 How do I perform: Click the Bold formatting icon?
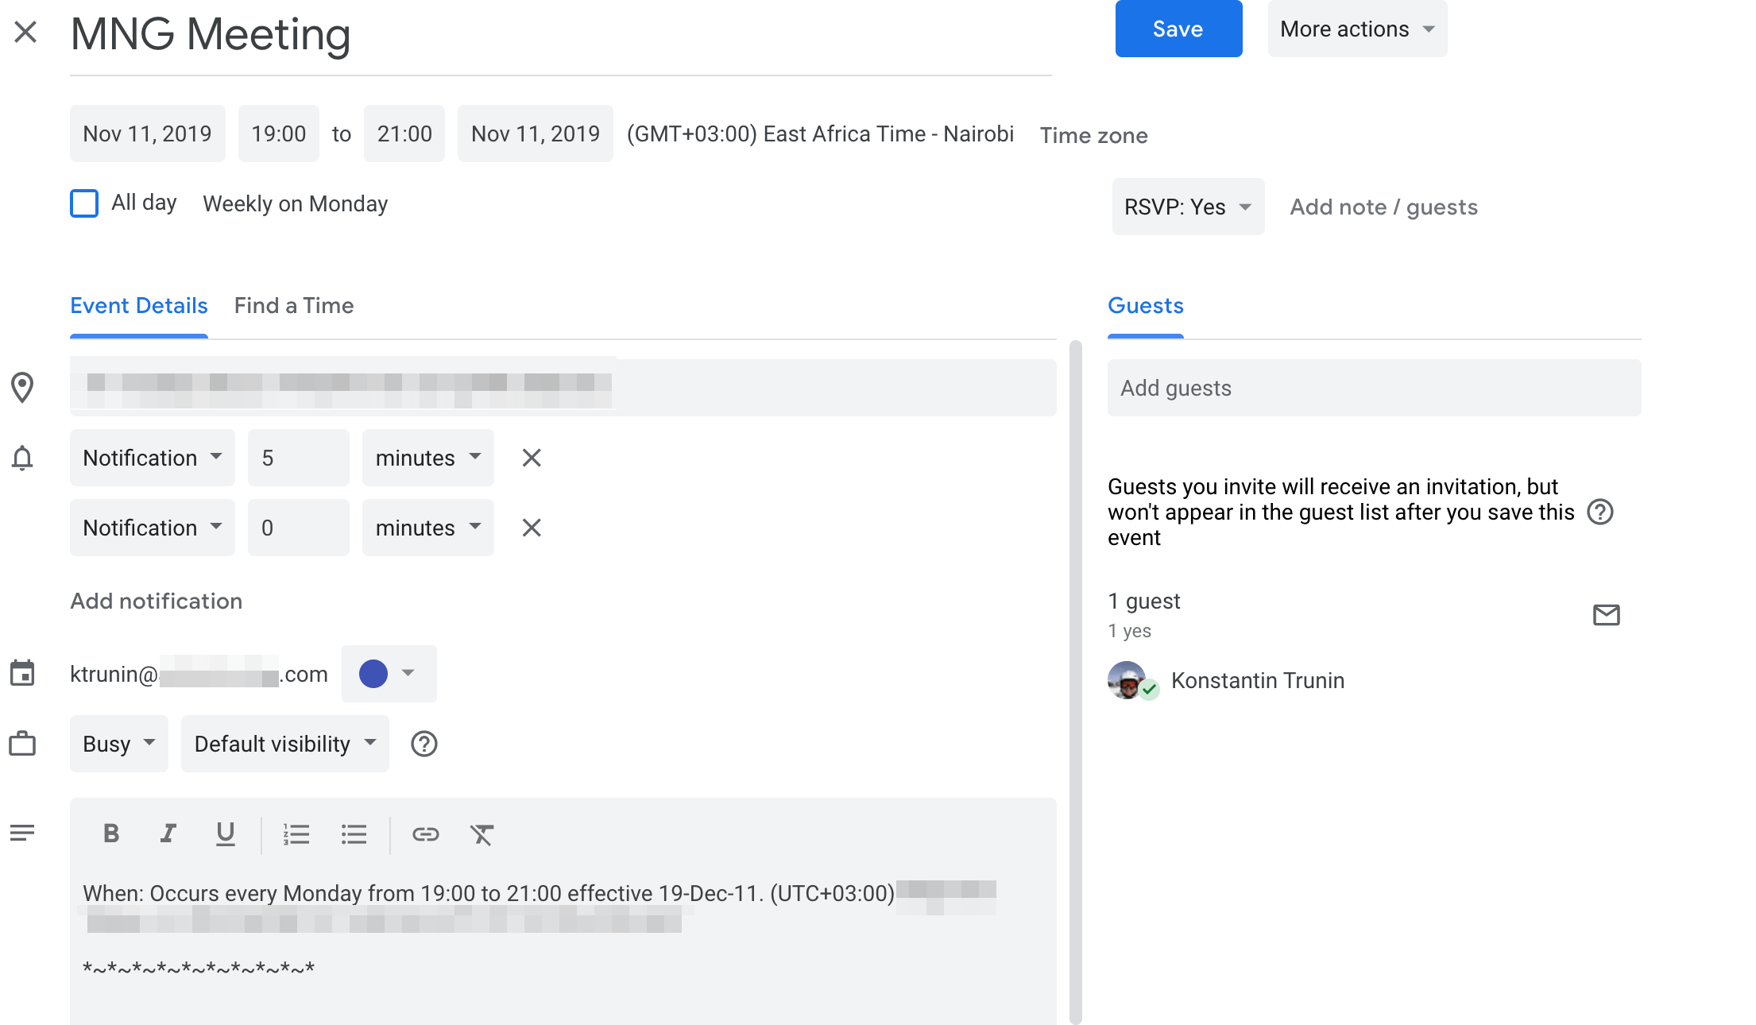[x=111, y=834]
